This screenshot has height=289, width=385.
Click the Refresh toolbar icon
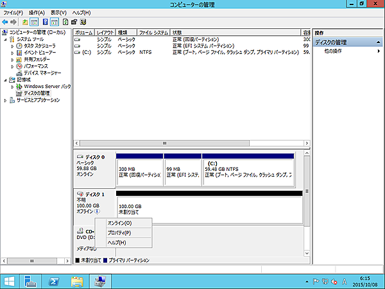[65, 22]
